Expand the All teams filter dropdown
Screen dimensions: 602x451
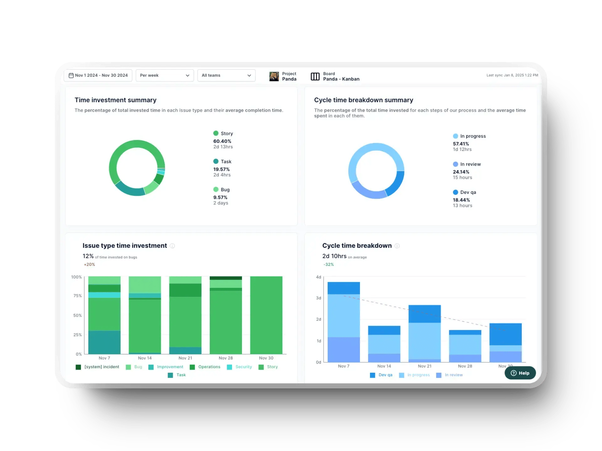(226, 75)
